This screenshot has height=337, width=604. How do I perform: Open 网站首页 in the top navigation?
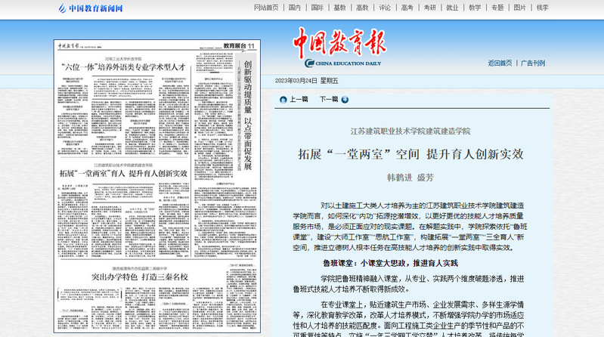266,8
